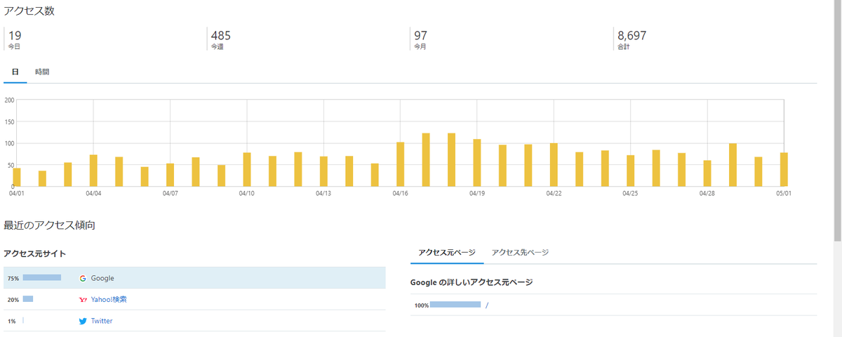
Task: Click the 200 y-axis value
Action: pyautogui.click(x=9, y=100)
